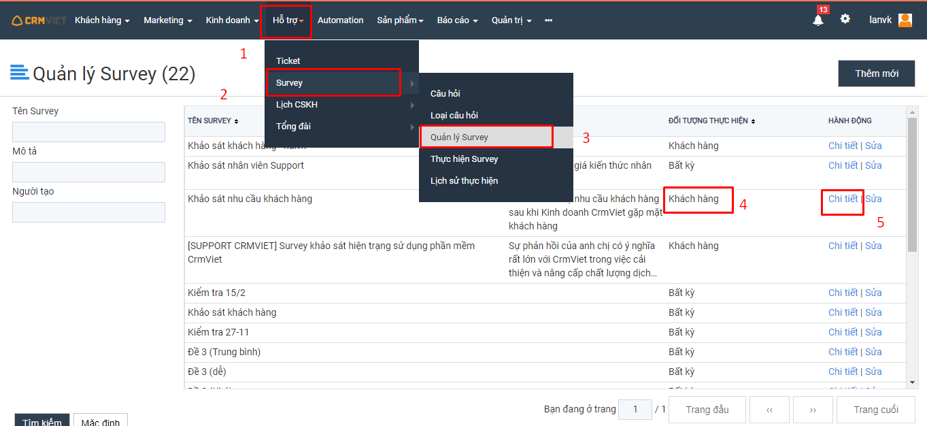Open Chi tiết for Khảo sát nhu cầu khách hàng
Image resolution: width=927 pixels, height=426 pixels.
843,199
